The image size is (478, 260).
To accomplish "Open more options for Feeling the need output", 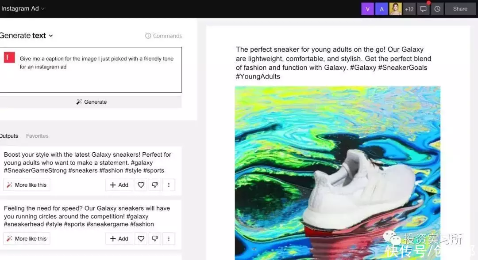I will coord(169,239).
